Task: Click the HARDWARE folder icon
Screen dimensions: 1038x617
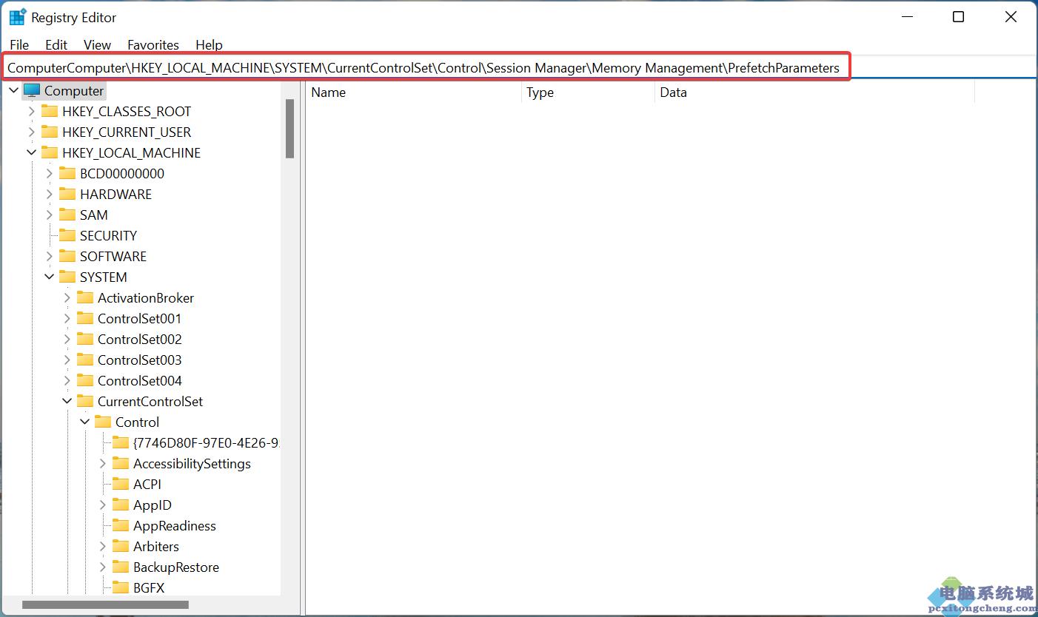Action: pyautogui.click(x=67, y=194)
